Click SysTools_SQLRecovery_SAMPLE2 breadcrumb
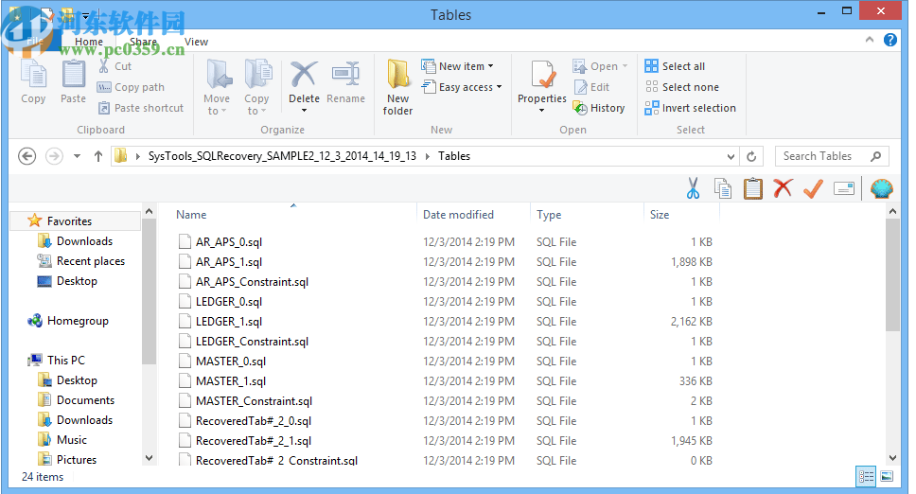This screenshot has width=916, height=494. pyautogui.click(x=282, y=156)
